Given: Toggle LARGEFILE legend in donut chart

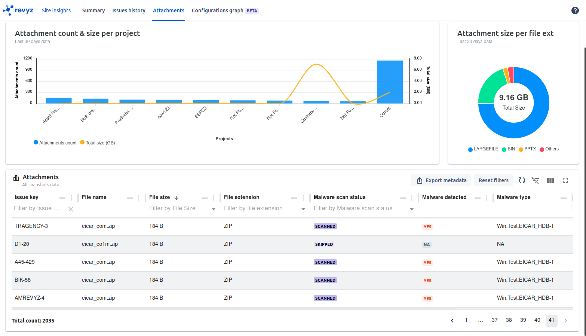Looking at the screenshot, I should coord(483,149).
